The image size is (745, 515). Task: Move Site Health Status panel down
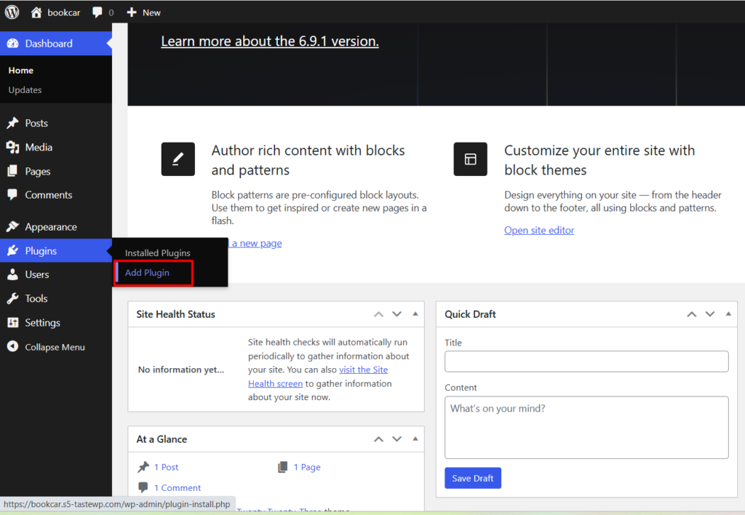397,314
